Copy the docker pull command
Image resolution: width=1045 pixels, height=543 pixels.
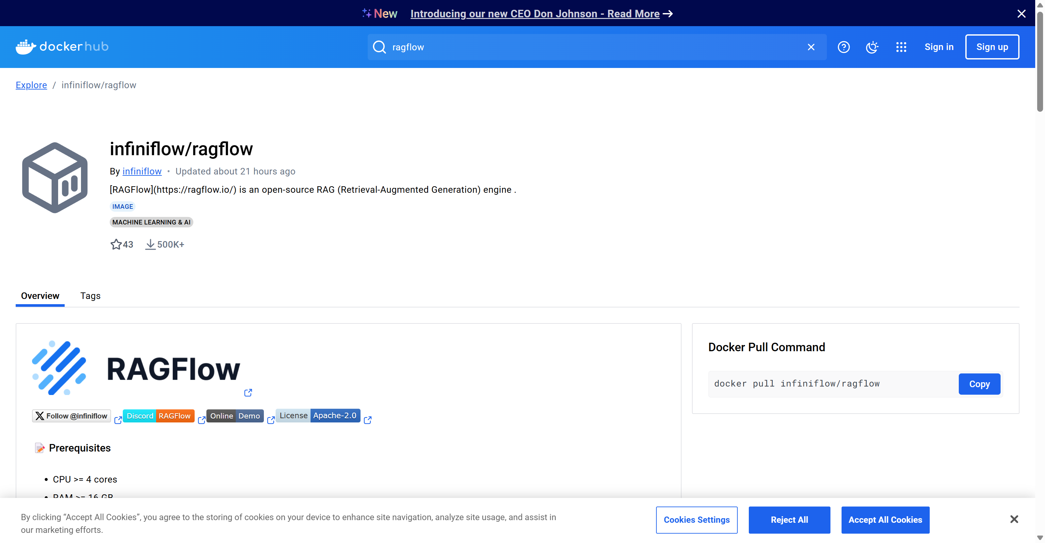coord(979,384)
